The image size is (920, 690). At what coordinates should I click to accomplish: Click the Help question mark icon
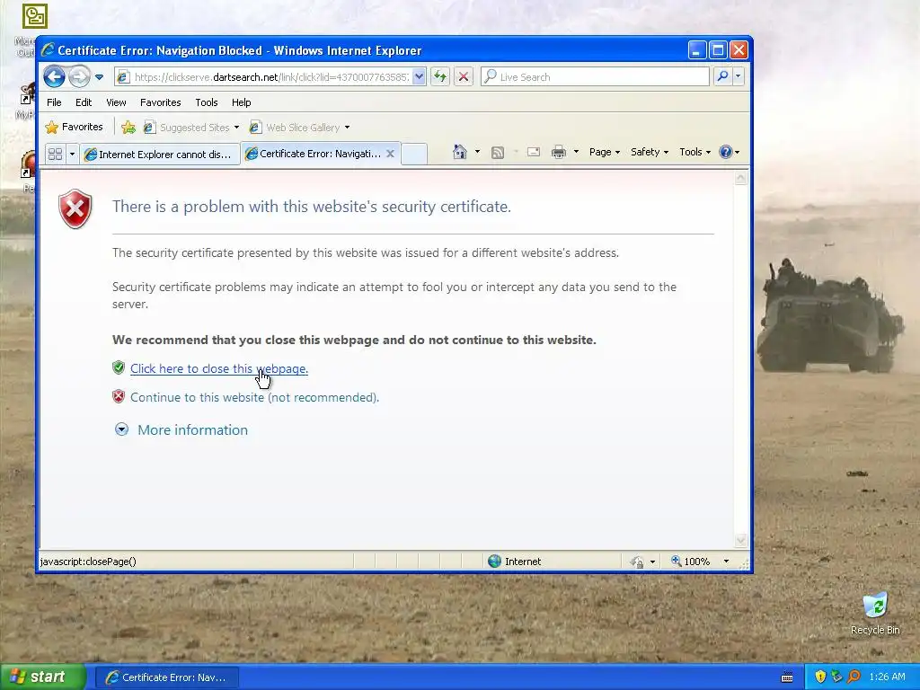point(726,152)
